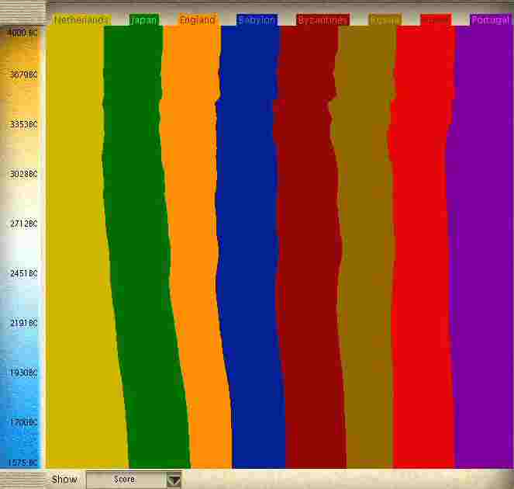The width and height of the screenshot is (514, 489).
Task: Pick the Russia legend label
Action: click(x=385, y=20)
